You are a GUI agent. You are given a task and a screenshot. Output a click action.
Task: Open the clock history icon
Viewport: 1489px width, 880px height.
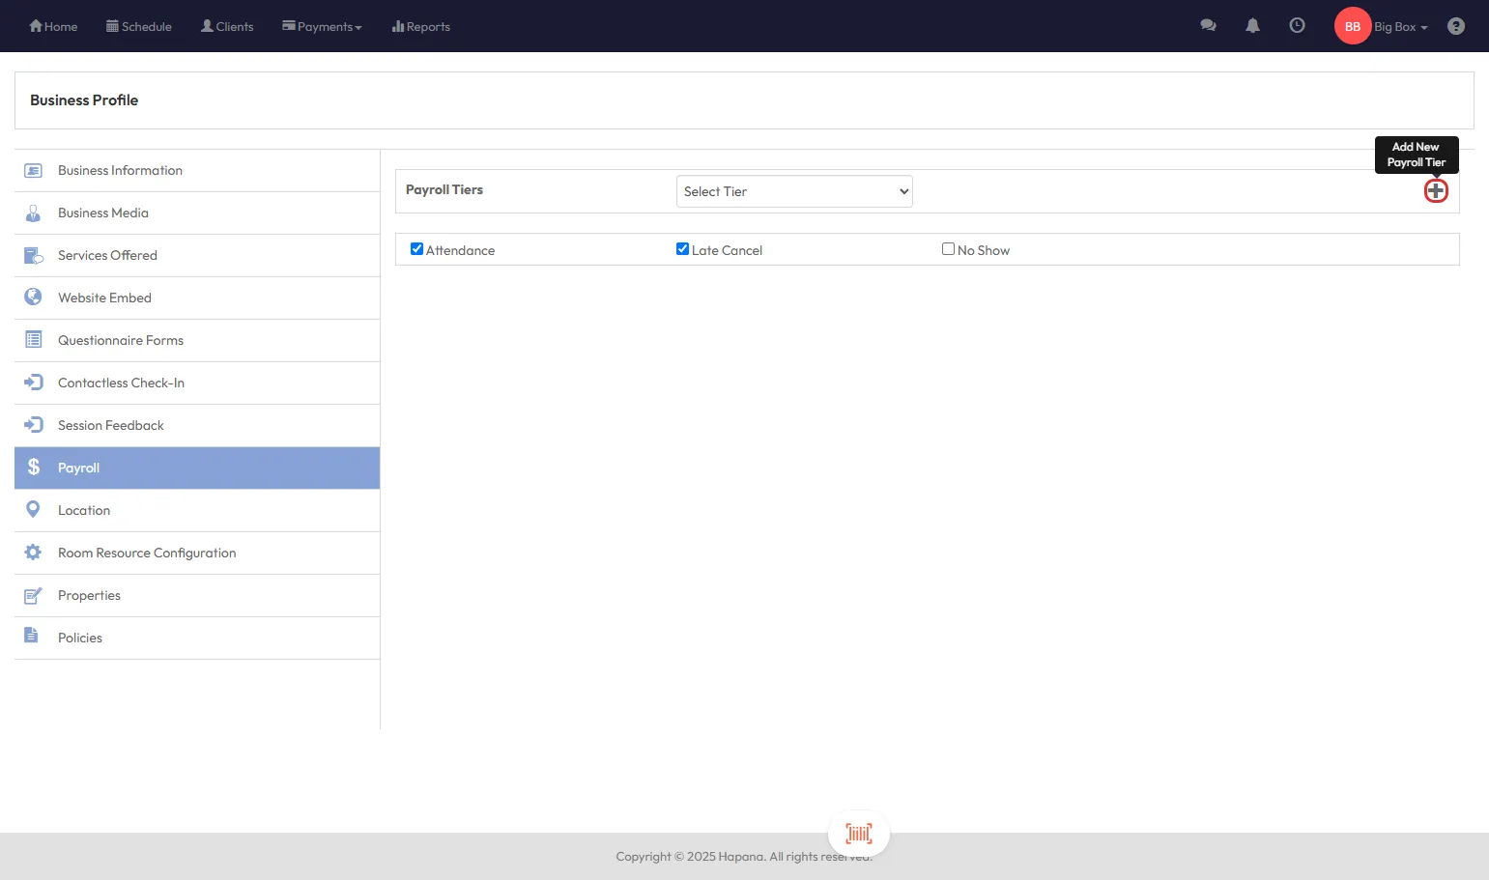point(1297,26)
